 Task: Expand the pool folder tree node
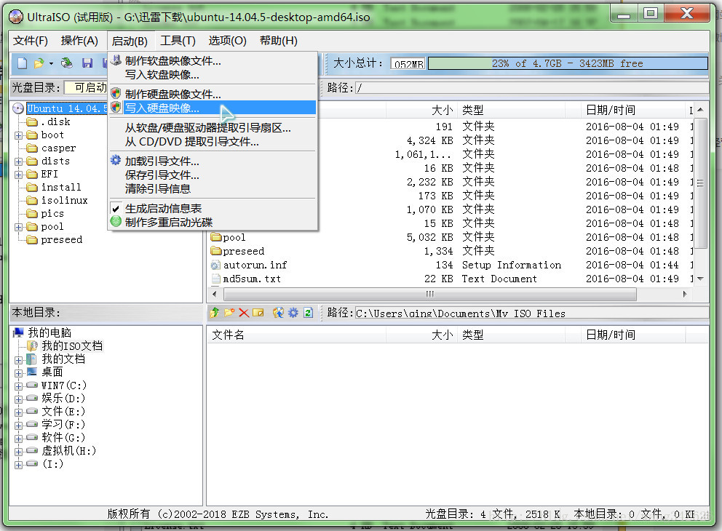click(x=18, y=227)
